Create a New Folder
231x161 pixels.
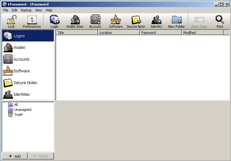(176, 22)
